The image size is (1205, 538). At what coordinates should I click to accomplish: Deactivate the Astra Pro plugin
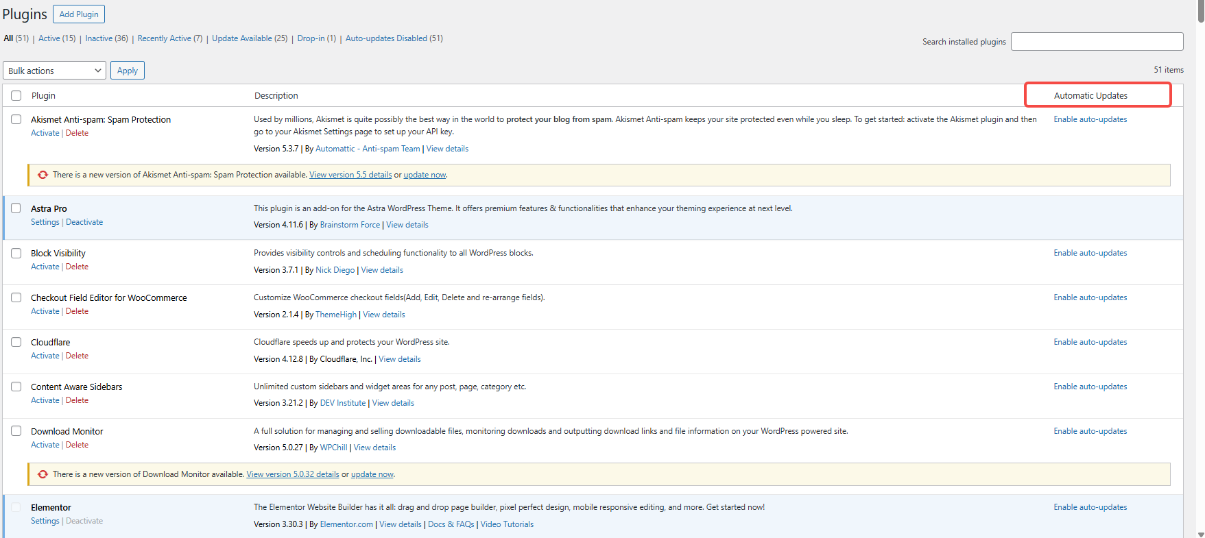84,222
